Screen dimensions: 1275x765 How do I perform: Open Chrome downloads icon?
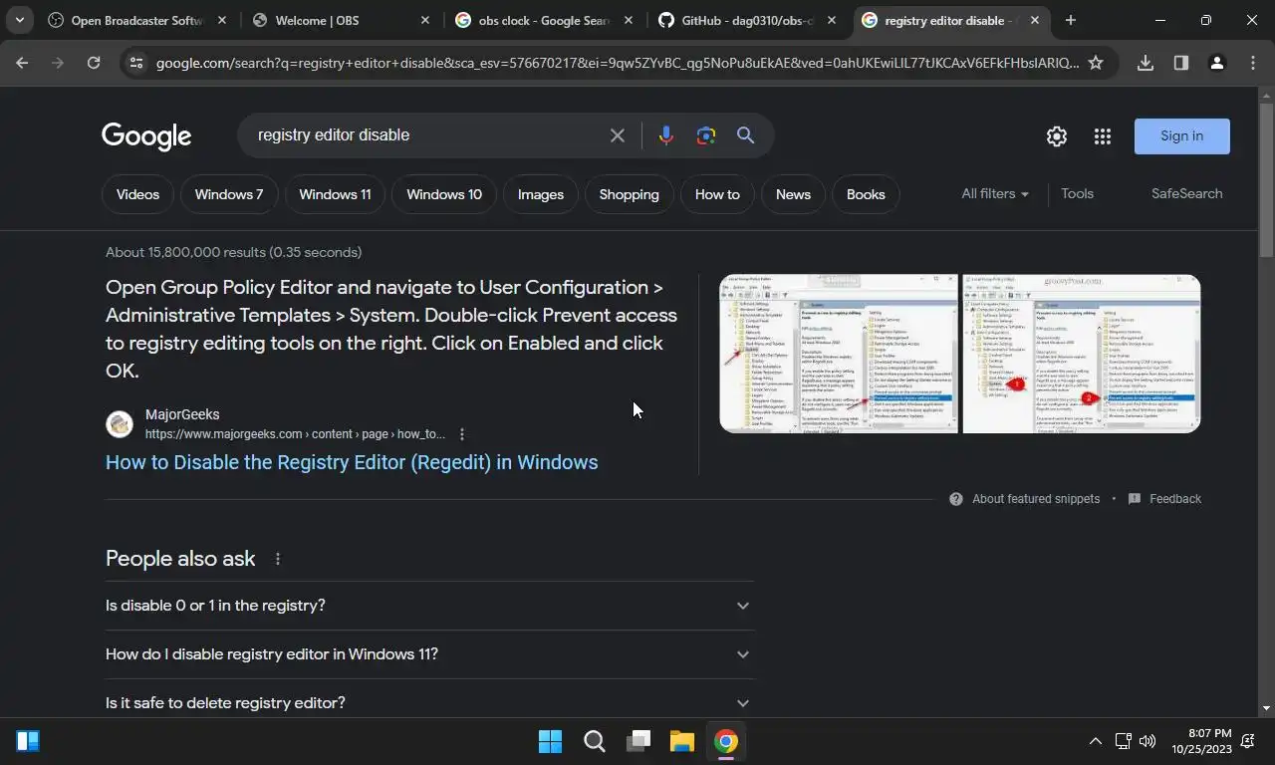click(x=1146, y=63)
